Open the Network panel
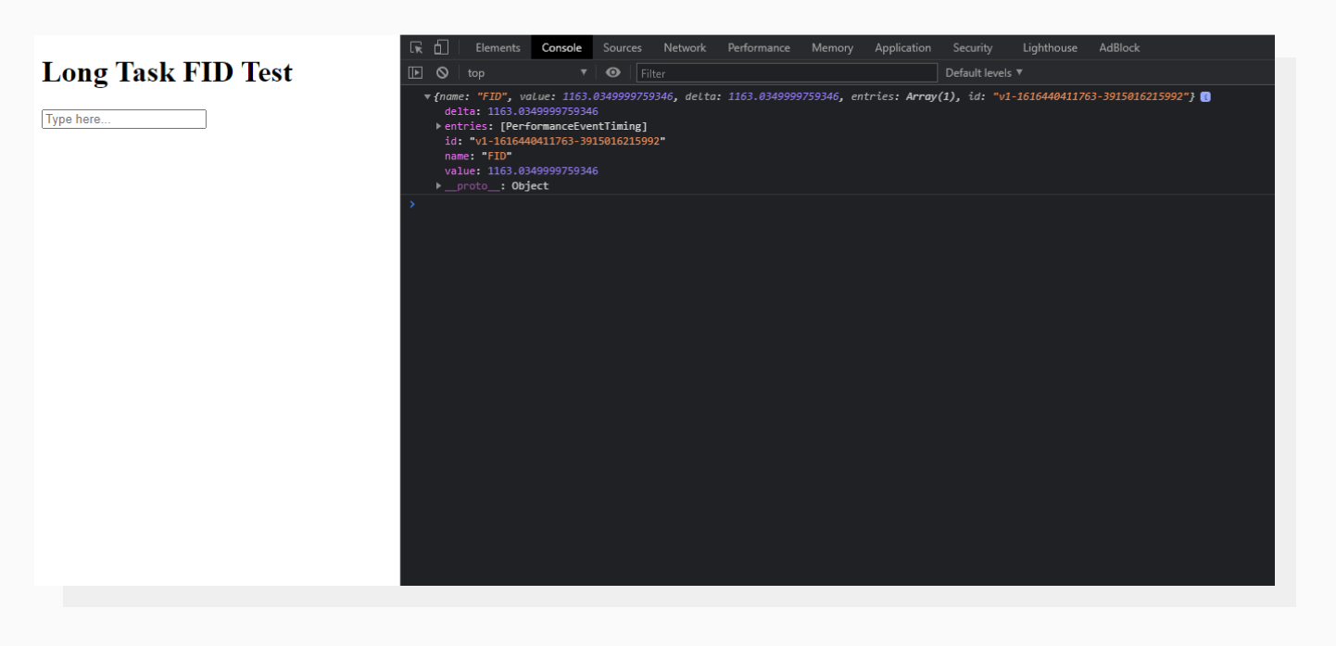 [x=685, y=47]
